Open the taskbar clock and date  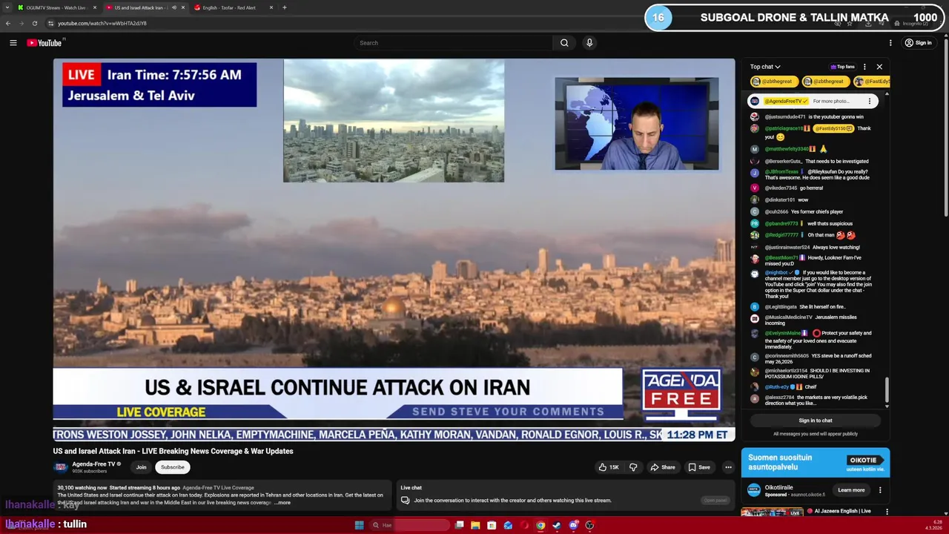click(933, 525)
